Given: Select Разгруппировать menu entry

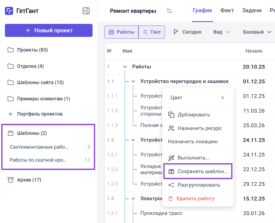Looking at the screenshot, I should [x=198, y=185].
